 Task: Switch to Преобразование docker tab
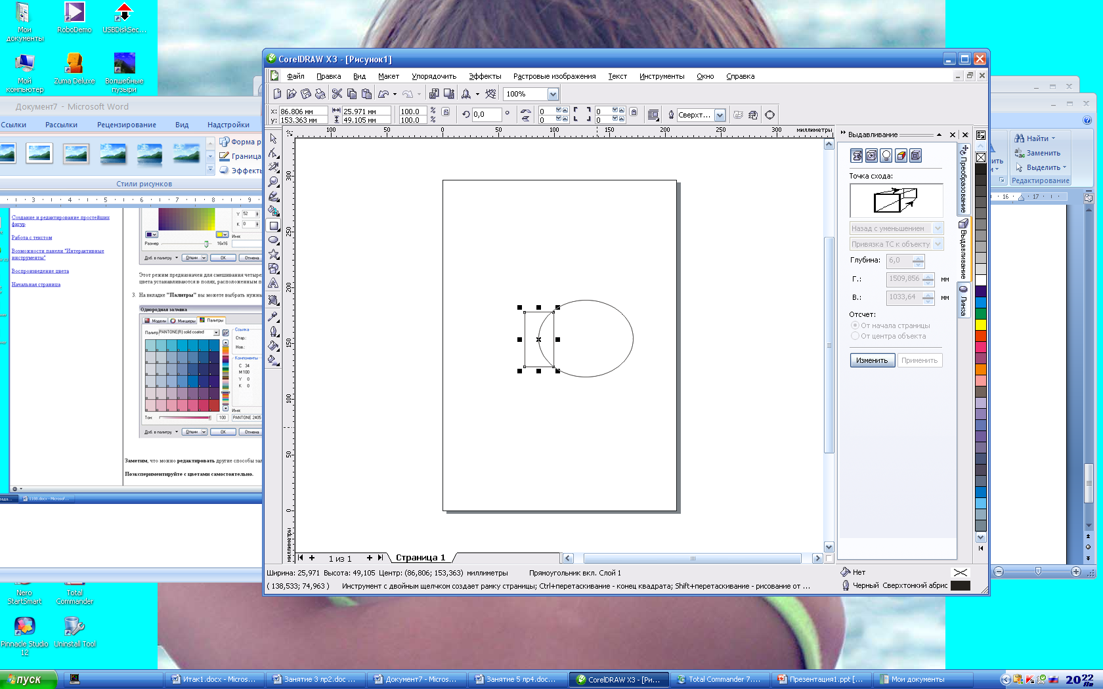point(964,179)
